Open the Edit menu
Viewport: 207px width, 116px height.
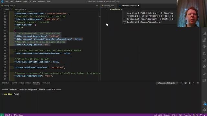click(11, 2)
